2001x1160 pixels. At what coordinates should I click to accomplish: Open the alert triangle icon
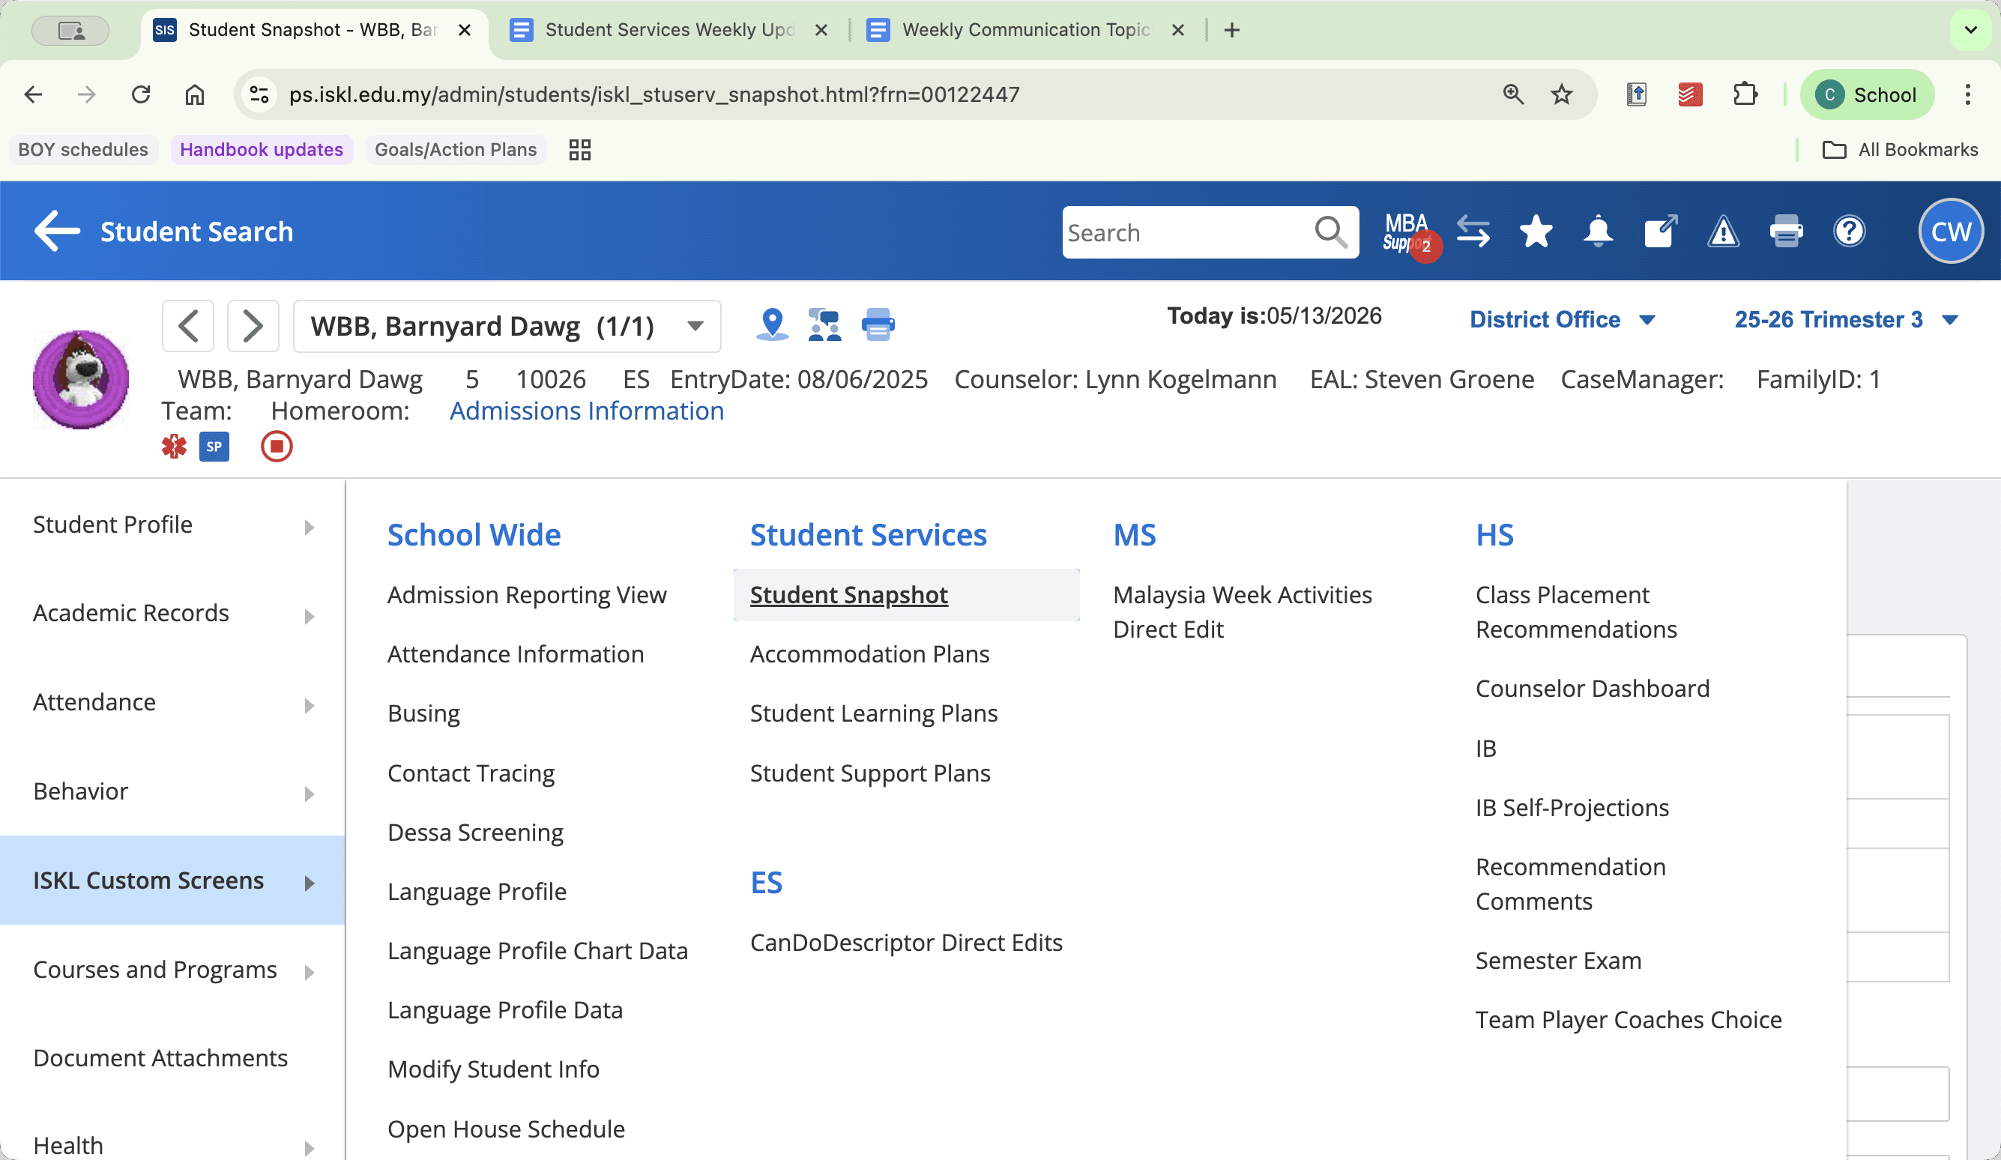1723,232
